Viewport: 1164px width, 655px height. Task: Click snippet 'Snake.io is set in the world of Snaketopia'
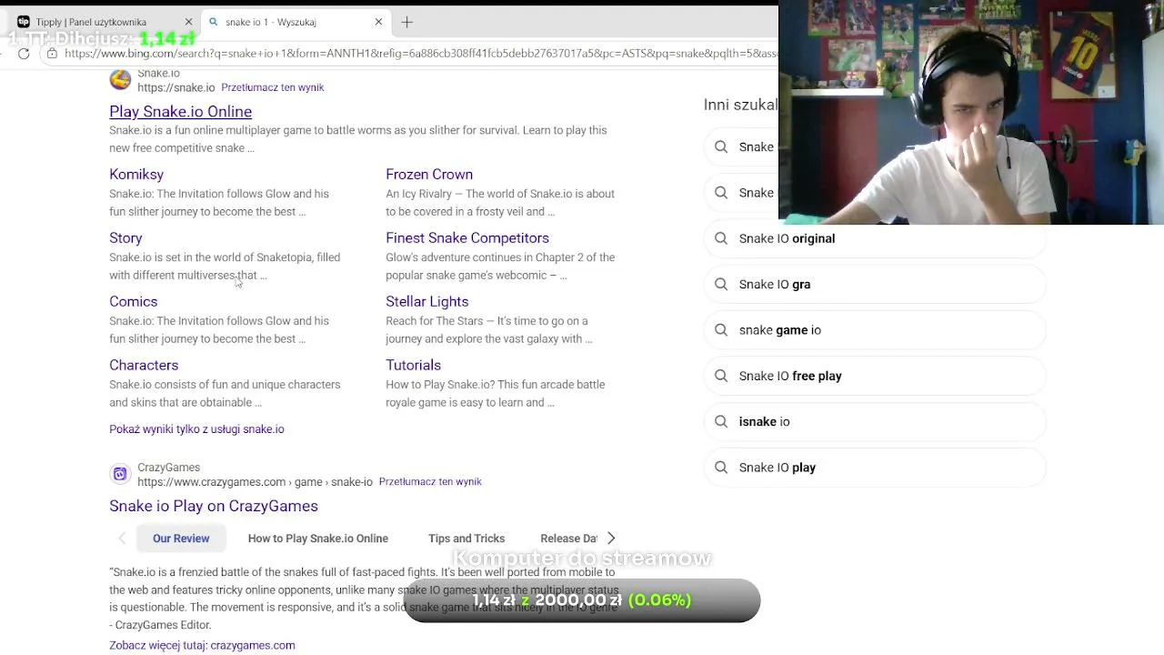click(x=225, y=267)
